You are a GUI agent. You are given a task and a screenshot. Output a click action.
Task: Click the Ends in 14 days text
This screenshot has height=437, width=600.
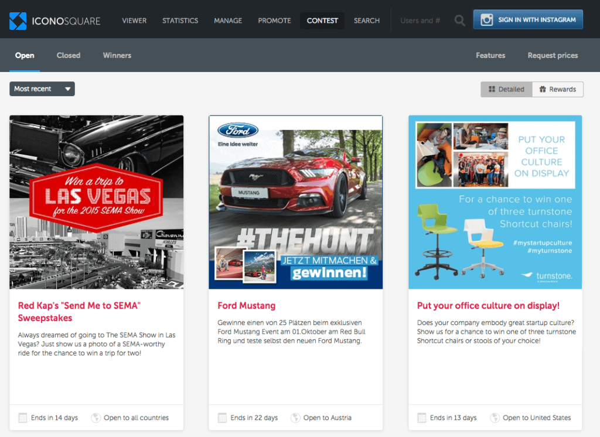click(54, 418)
